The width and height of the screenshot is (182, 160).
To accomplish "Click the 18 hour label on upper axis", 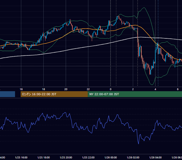I will pos(44,89).
